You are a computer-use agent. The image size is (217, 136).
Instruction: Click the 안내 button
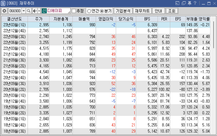coord(158,11)
